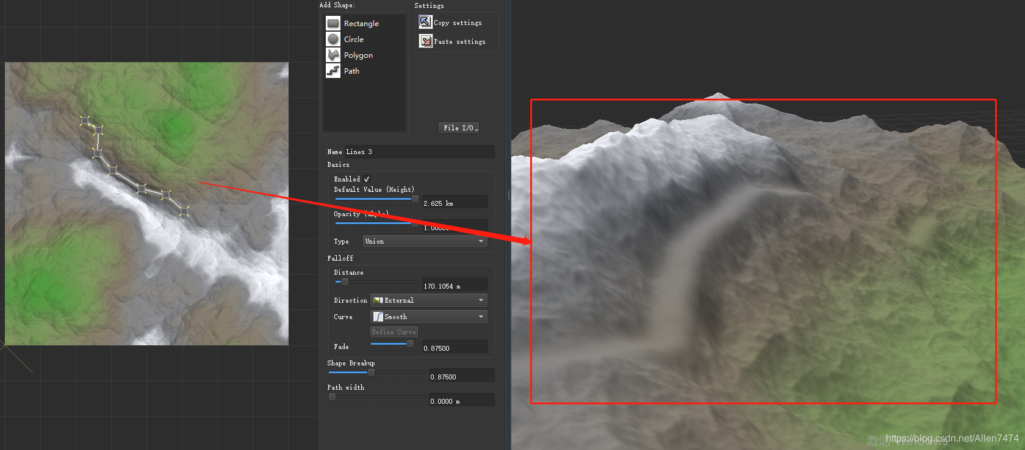Screen dimensions: 1025x450
Task: Click the Fade slider handle
Action: point(410,344)
